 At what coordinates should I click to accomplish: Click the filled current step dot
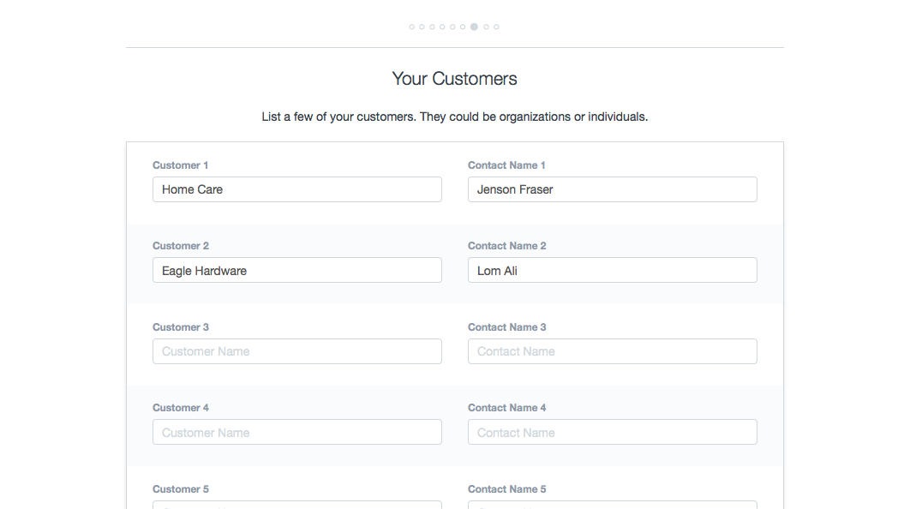click(x=474, y=27)
